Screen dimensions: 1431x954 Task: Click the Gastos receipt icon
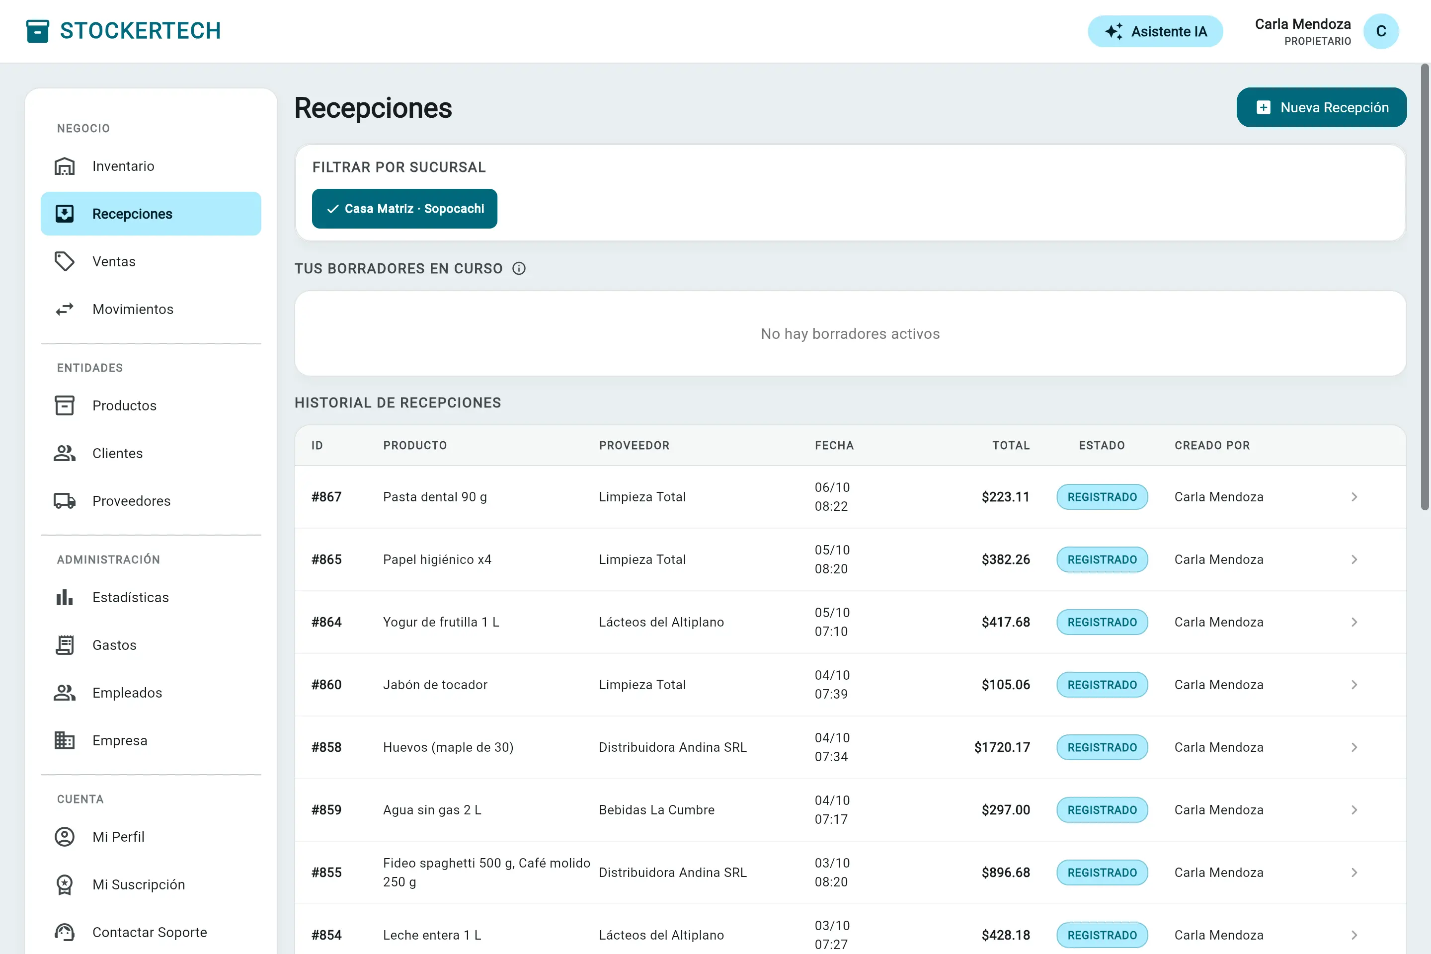pyautogui.click(x=65, y=645)
